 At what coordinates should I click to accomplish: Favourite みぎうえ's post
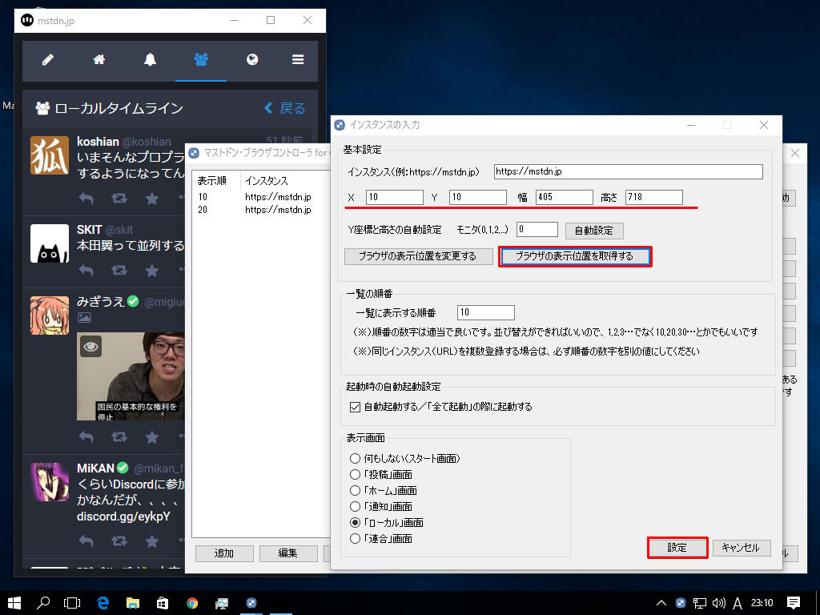[x=151, y=436]
